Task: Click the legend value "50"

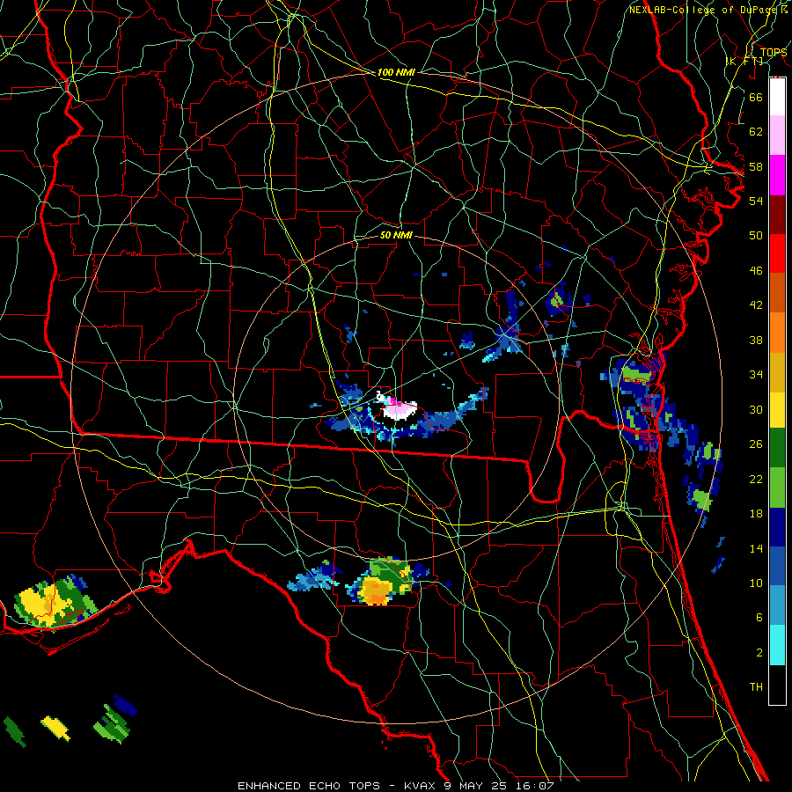Action: click(756, 235)
